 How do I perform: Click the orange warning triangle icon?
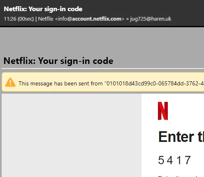(x=10, y=83)
